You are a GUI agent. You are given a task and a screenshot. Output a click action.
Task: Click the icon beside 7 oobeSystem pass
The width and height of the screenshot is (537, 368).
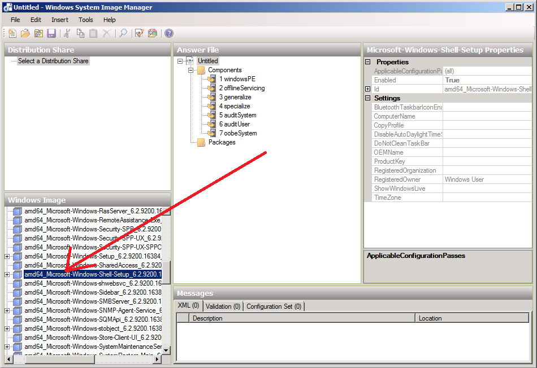coord(211,133)
